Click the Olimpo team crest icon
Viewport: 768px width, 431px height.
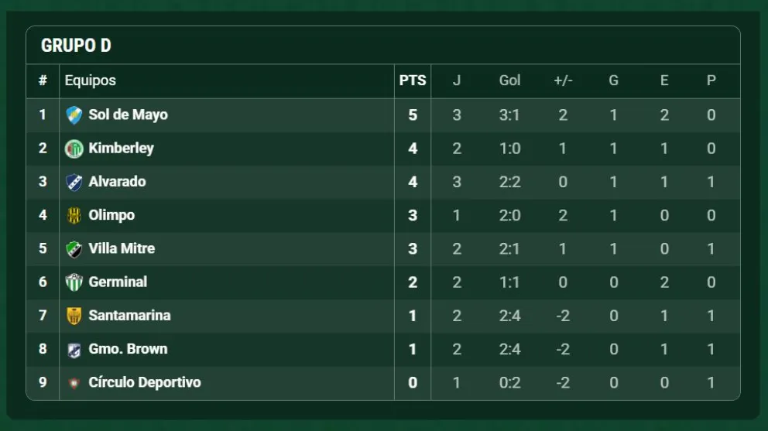pos(74,215)
